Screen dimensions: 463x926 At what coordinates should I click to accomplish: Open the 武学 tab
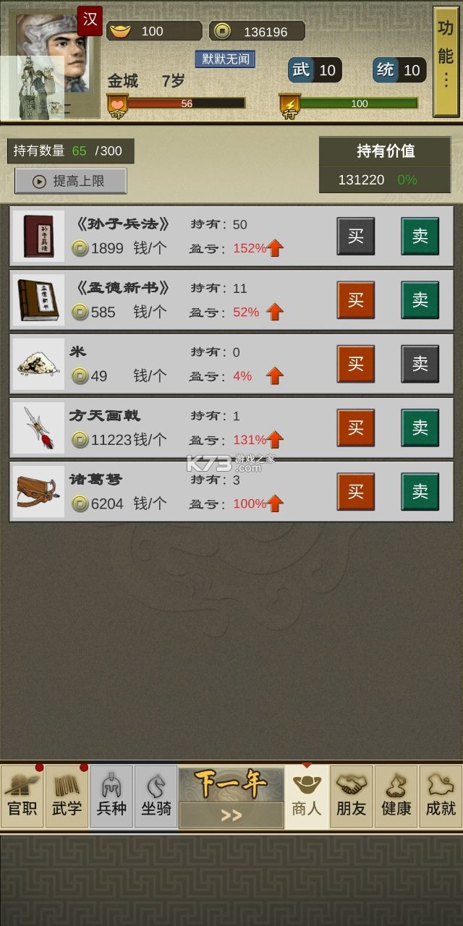[x=67, y=797]
